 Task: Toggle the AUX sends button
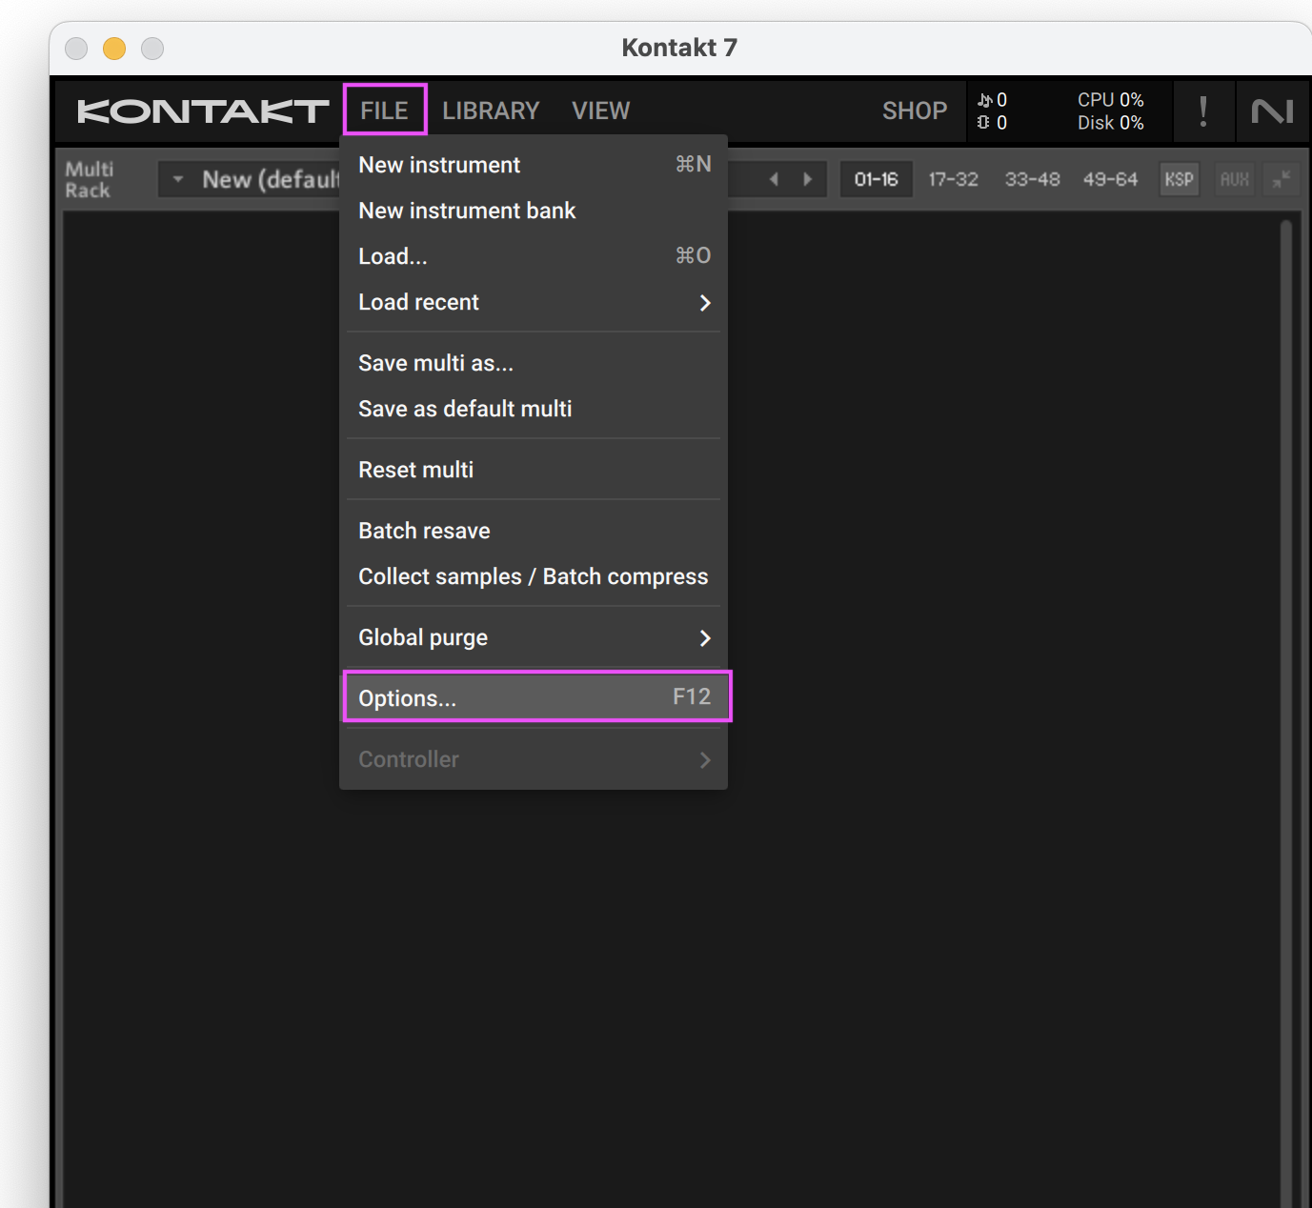[x=1235, y=179]
